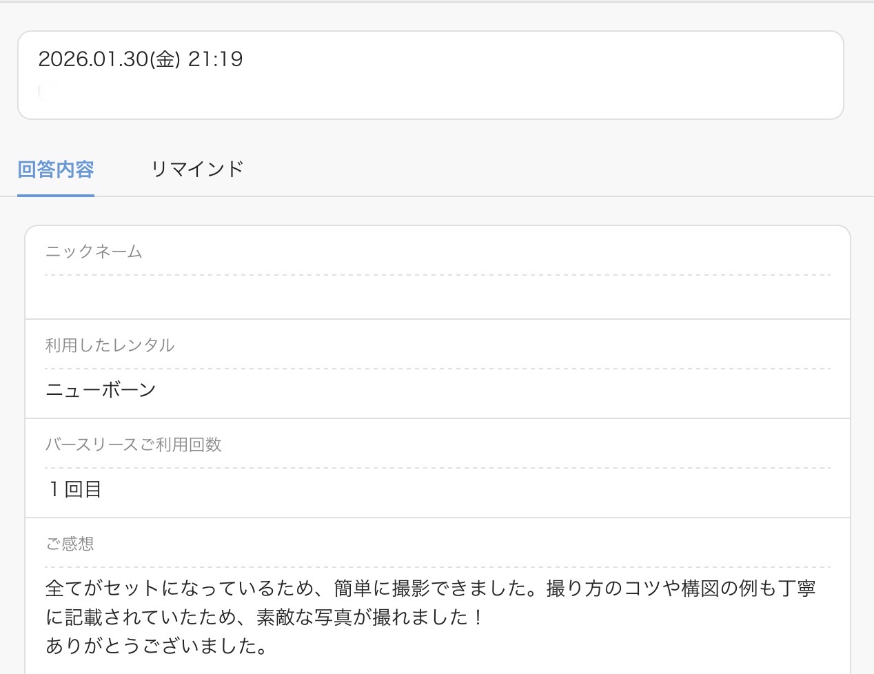Open the リマインド tab

(x=197, y=170)
